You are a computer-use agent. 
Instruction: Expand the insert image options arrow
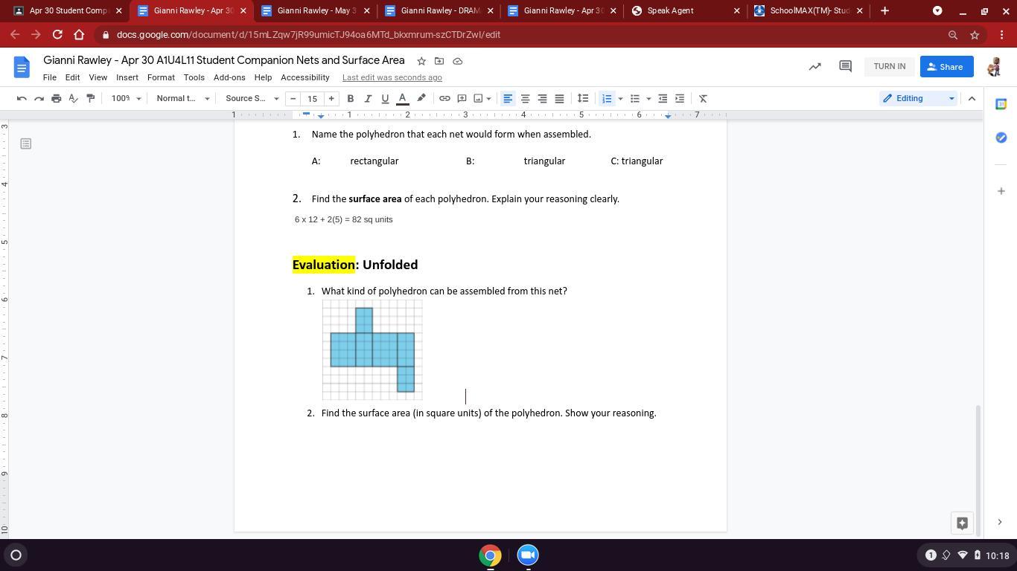(488, 98)
